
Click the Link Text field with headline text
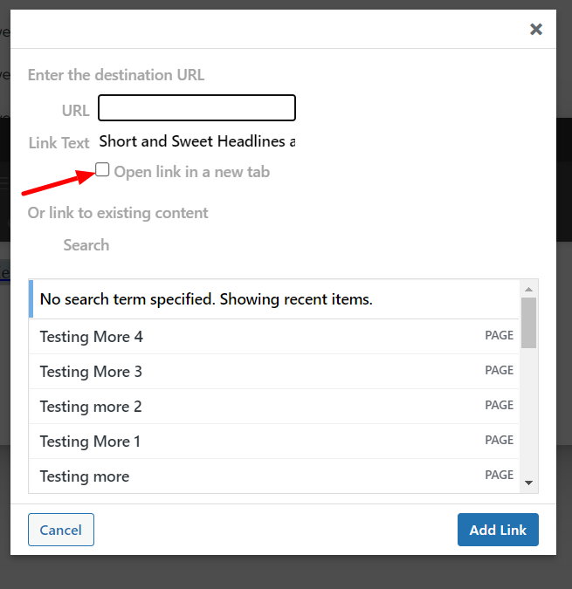coord(196,141)
